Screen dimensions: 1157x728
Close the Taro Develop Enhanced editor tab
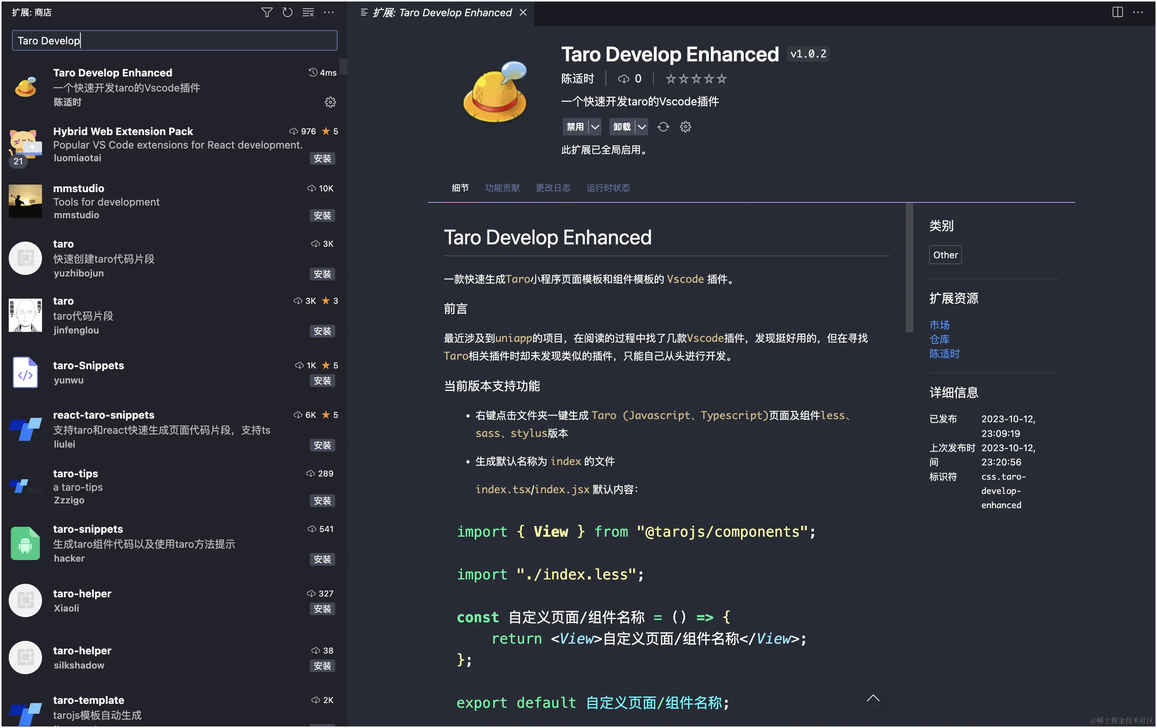point(523,13)
